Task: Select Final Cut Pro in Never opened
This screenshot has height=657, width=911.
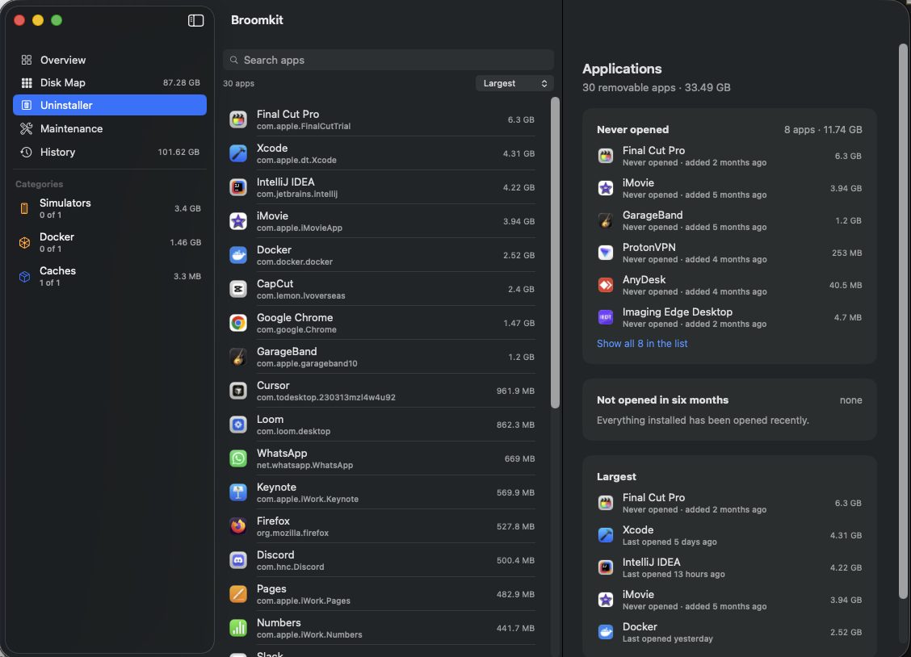Action: (x=729, y=156)
